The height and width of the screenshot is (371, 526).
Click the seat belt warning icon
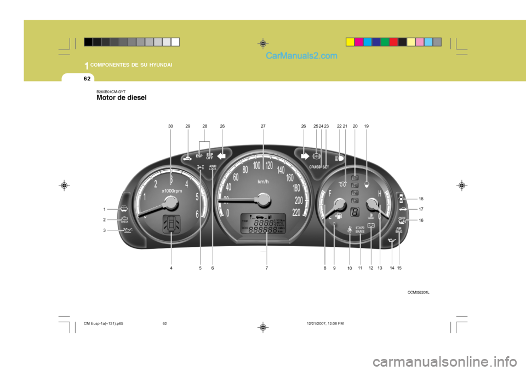point(350,229)
